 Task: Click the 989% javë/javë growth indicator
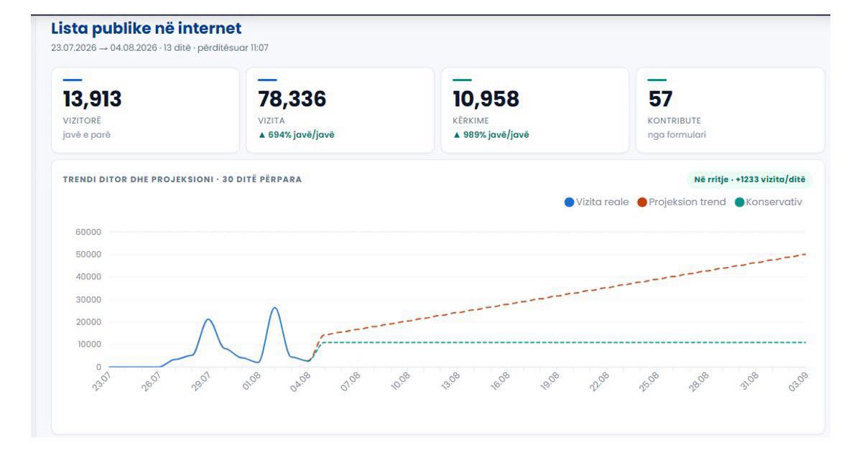(491, 133)
